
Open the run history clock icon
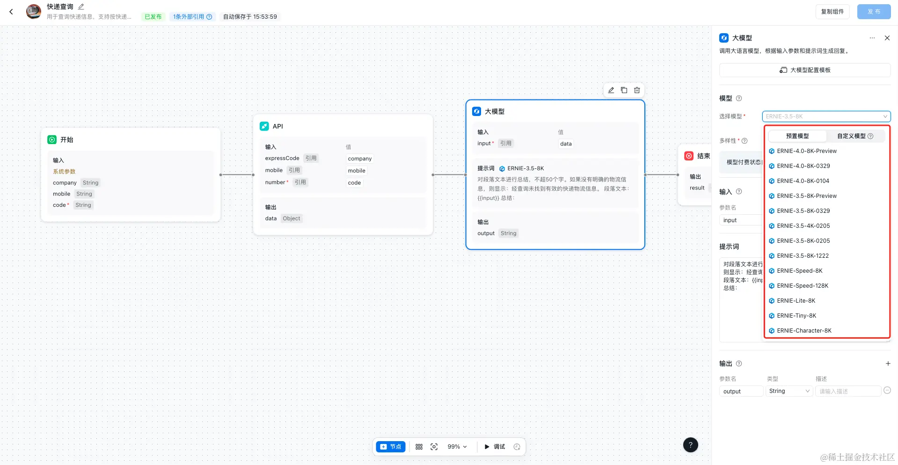(x=517, y=447)
